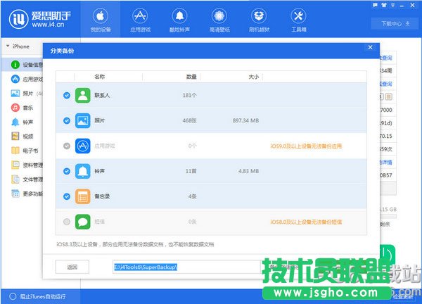Click the 4.83 MB ringtone size
Viewport: 422px width, 304px height.
coord(249,171)
